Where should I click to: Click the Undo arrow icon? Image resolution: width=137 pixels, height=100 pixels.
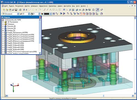pos(24,10)
